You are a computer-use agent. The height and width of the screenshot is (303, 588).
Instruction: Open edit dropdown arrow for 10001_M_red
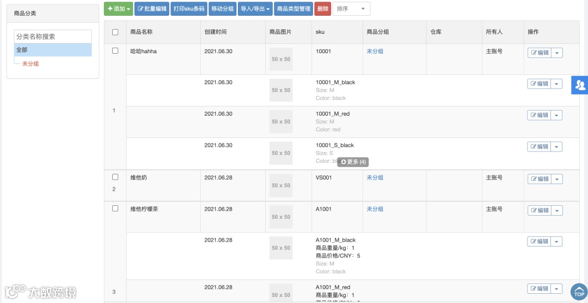click(x=557, y=115)
